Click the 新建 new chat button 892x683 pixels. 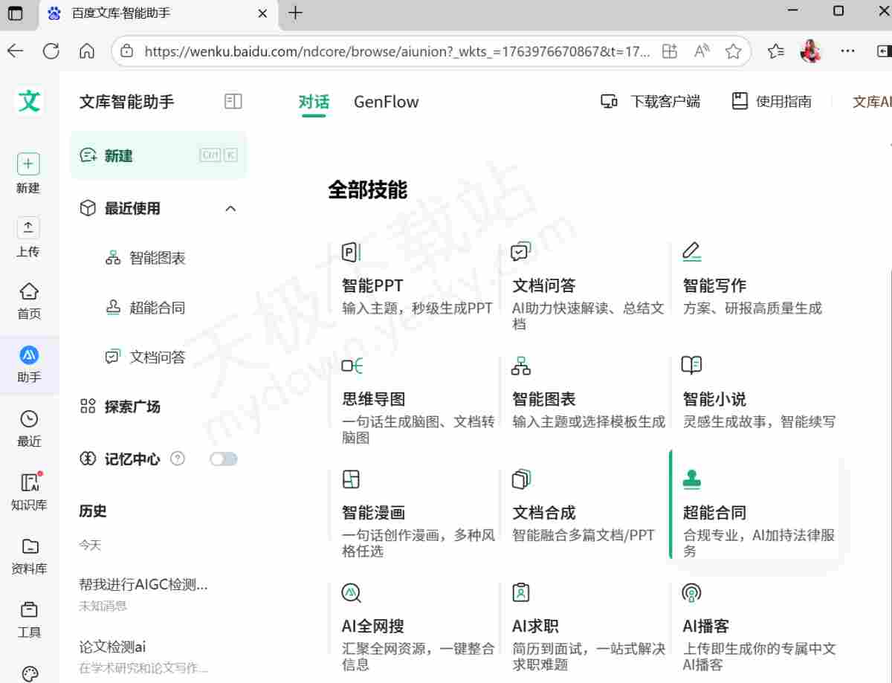pyautogui.click(x=119, y=155)
